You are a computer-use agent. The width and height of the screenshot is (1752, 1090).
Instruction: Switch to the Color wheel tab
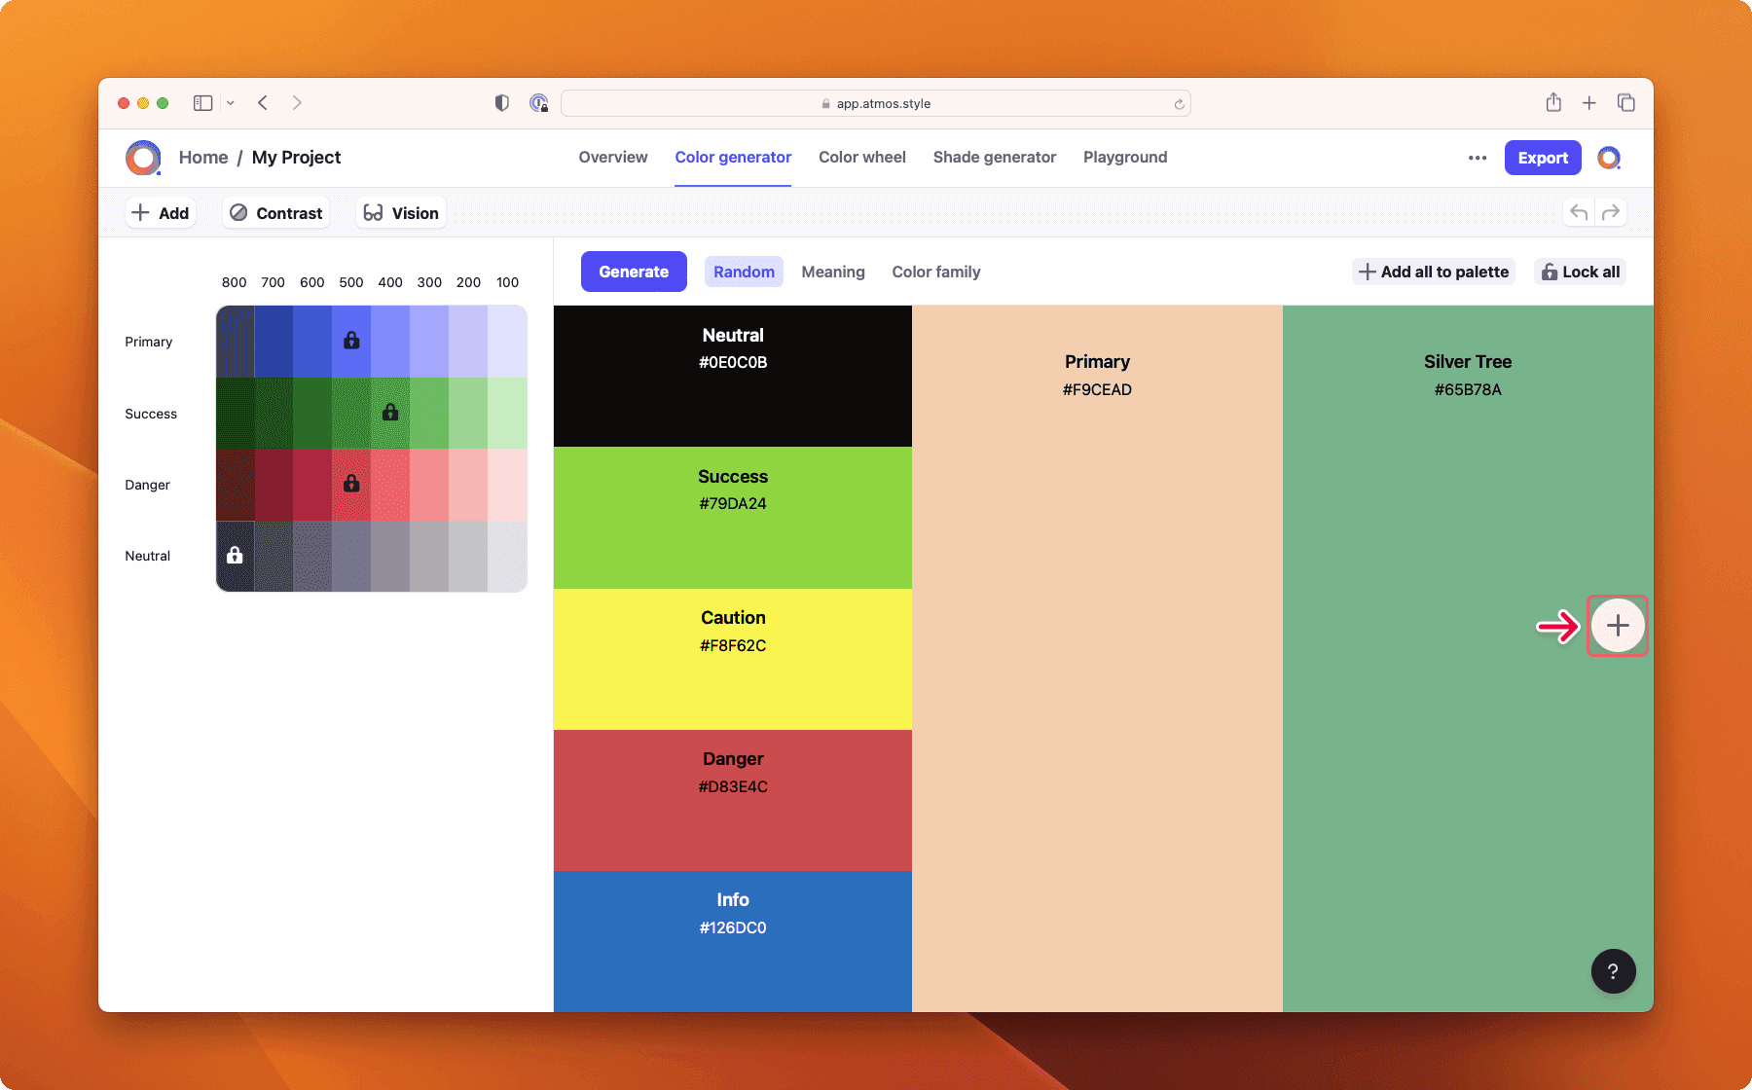(861, 157)
